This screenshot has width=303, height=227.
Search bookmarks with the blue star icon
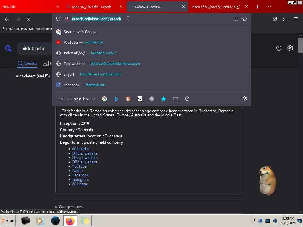click(x=163, y=99)
